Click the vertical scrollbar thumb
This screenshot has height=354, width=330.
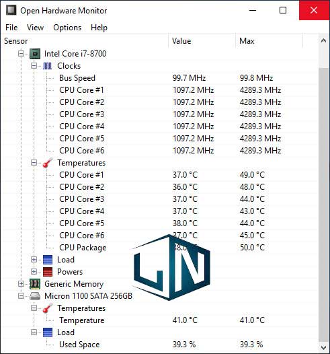pos(323,205)
